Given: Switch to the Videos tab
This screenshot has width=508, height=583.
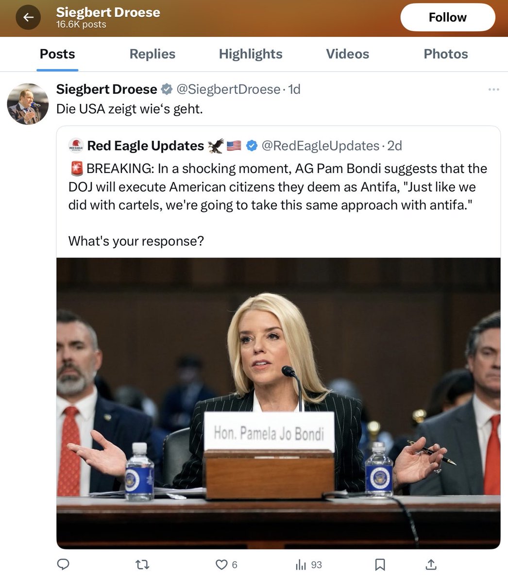Looking at the screenshot, I should [x=348, y=54].
